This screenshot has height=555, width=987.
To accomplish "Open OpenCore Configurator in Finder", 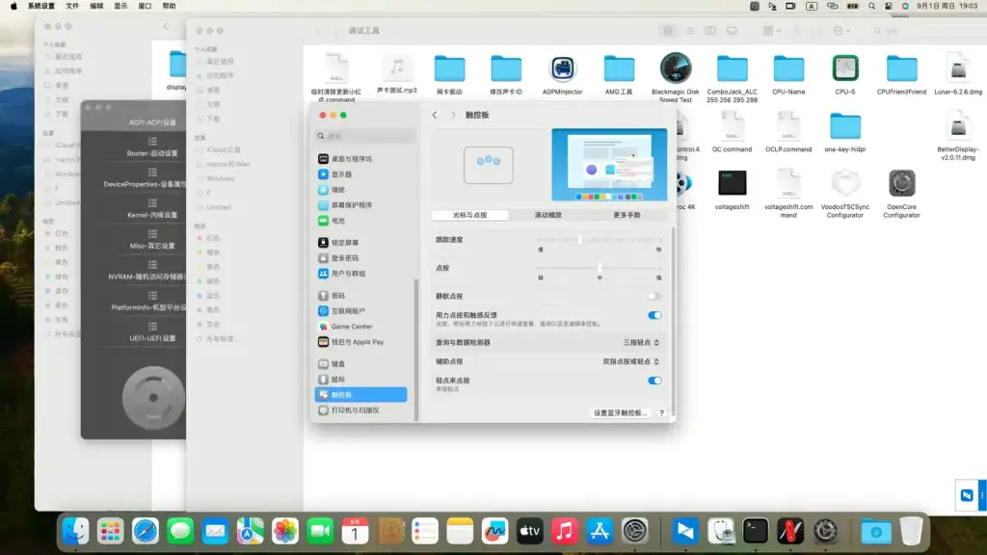I will (x=901, y=183).
